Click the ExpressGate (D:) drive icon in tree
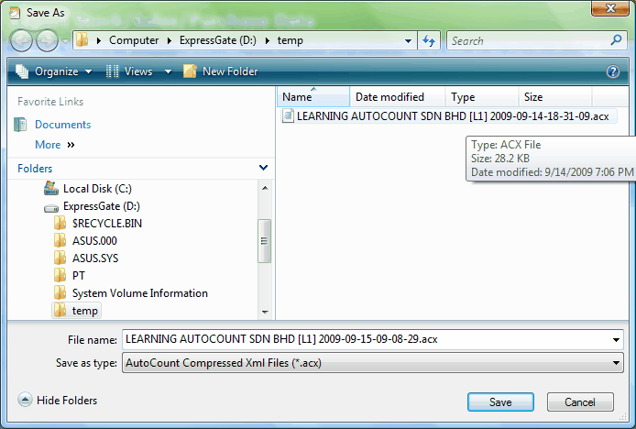This screenshot has height=429, width=636. tap(51, 208)
